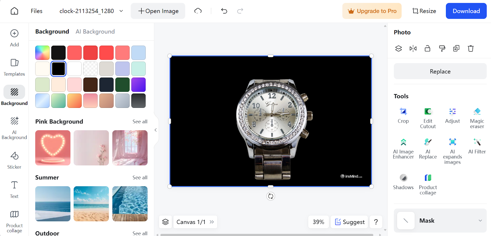
Task: Flip the photo horizontally
Action: 413,48
